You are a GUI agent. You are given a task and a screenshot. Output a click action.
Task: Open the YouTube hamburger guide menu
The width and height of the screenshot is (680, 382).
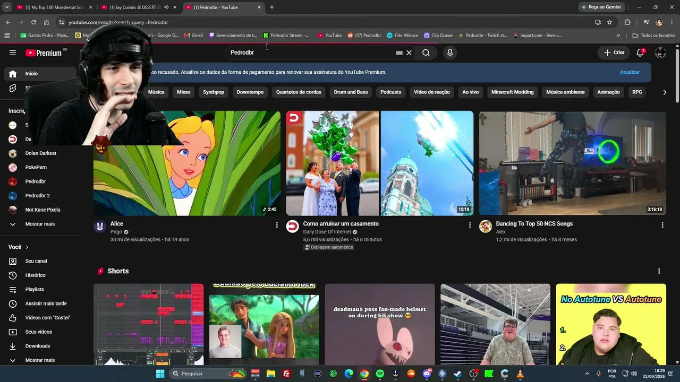13,53
